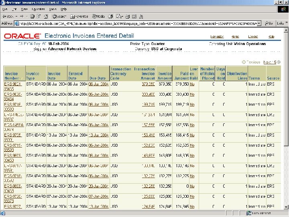The width and height of the screenshot is (289, 217).
Task: Open the Back button history dropdown arrow
Action: point(16,16)
